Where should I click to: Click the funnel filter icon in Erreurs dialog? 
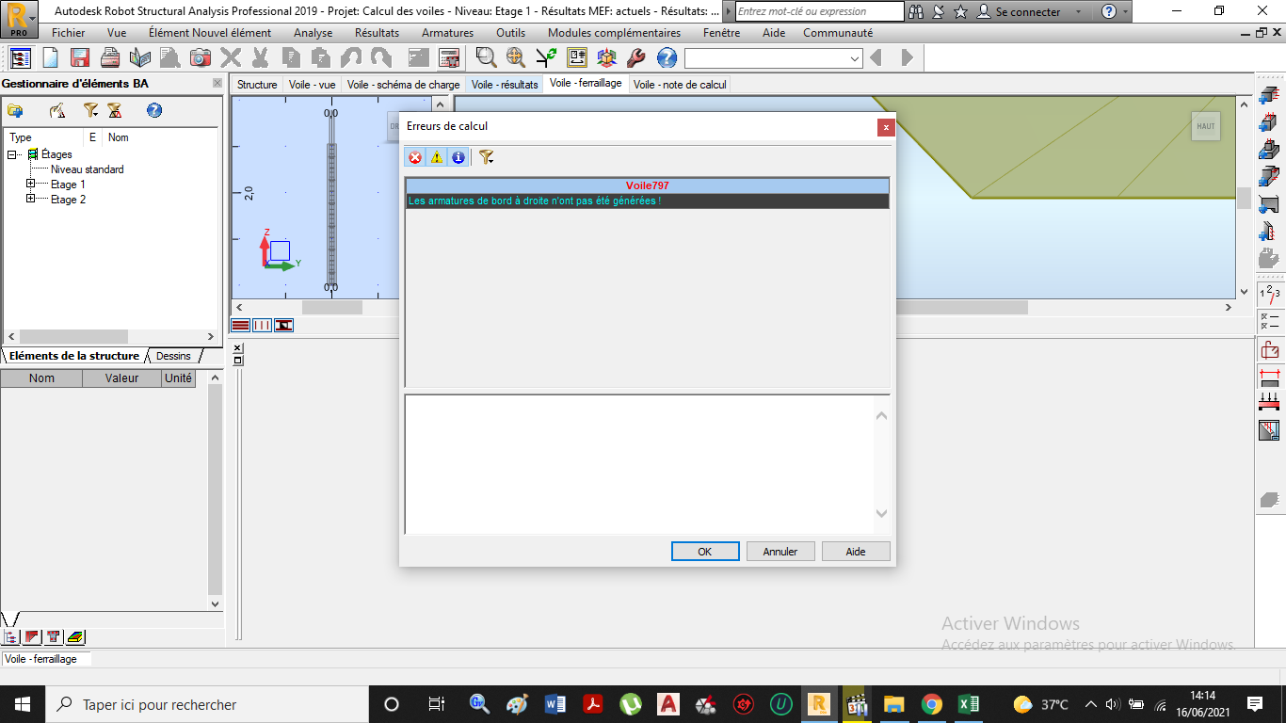(486, 157)
